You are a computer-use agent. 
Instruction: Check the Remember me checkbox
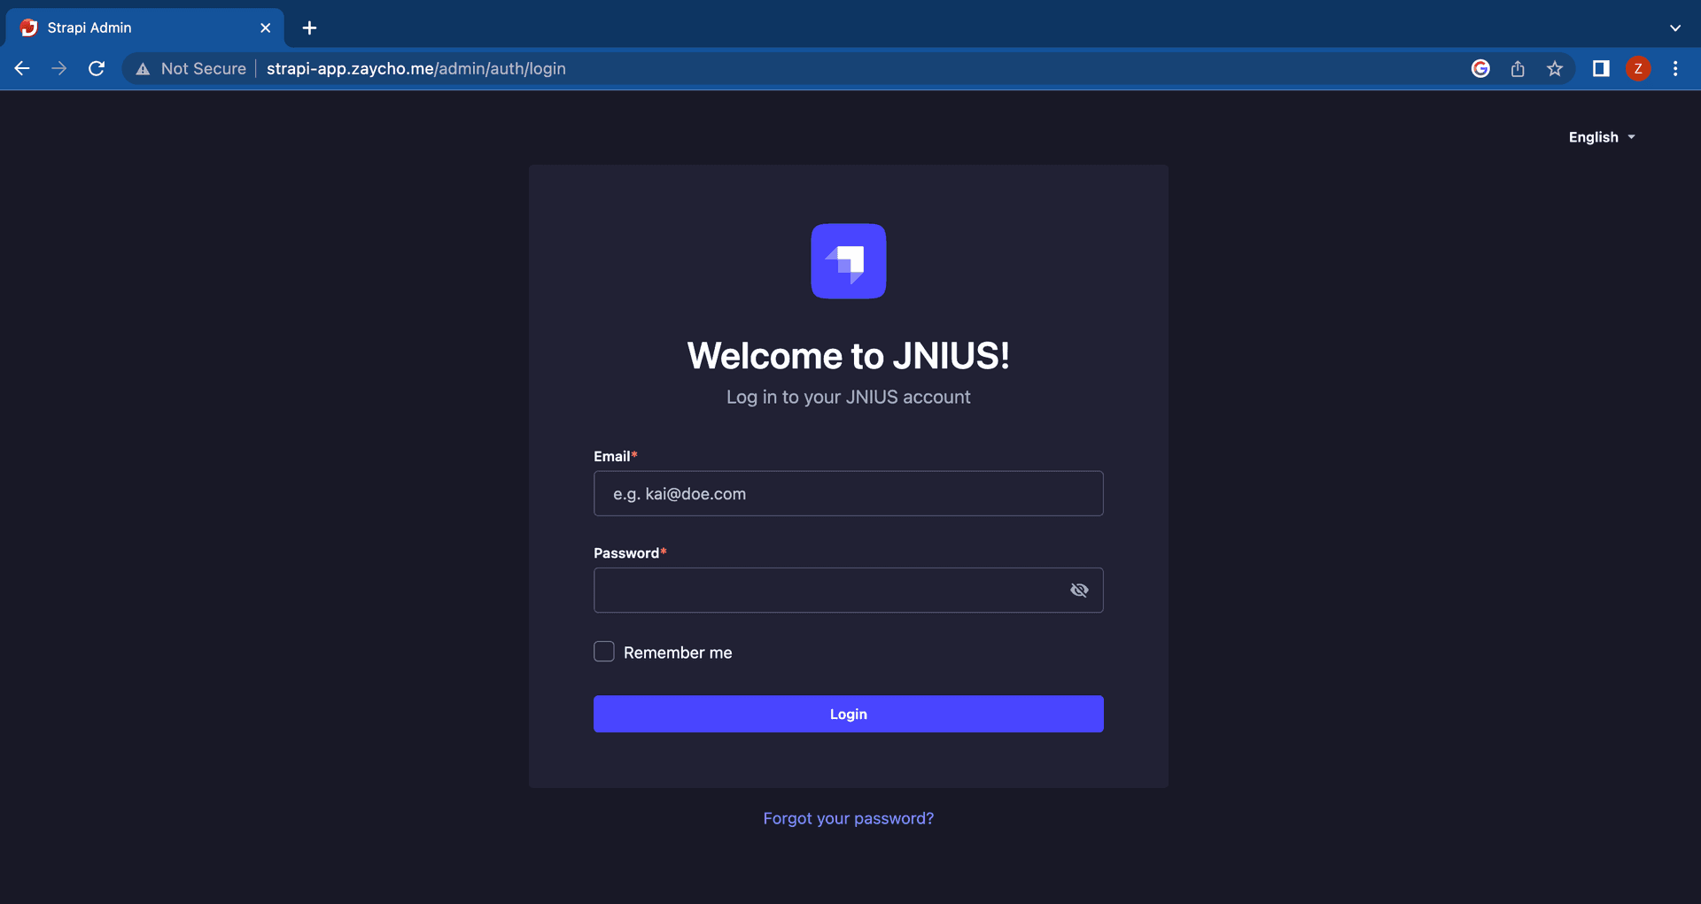coord(604,652)
